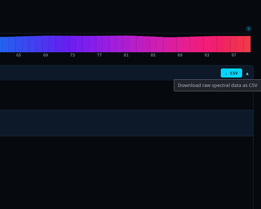Choose the spectrum bar labeled 89
261x209 pixels.
click(x=180, y=45)
